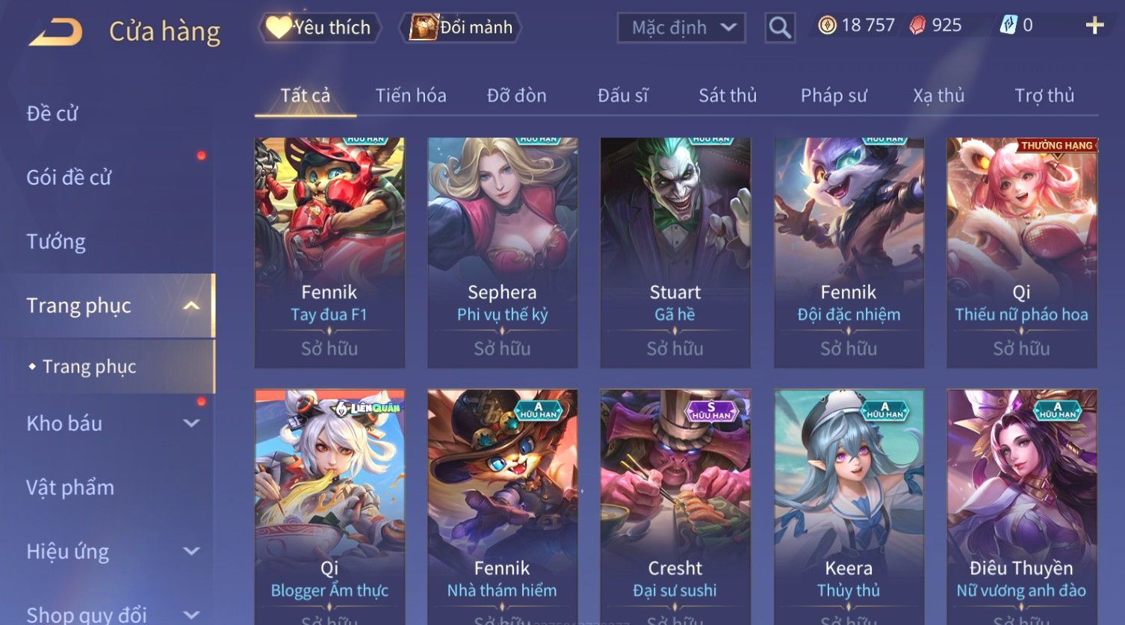Select Qi Thiếu nữ pháo hoa card
The image size is (1125, 625).
[x=1021, y=253]
